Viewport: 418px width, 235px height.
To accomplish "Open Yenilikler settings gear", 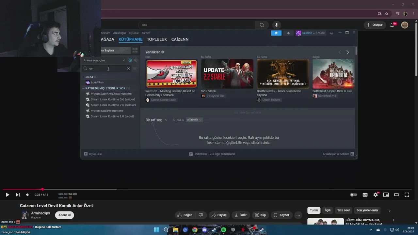I will click(163, 52).
